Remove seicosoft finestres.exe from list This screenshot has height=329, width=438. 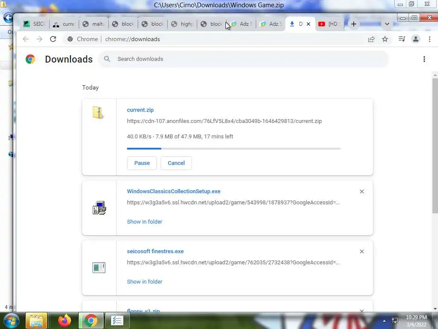pos(362,251)
